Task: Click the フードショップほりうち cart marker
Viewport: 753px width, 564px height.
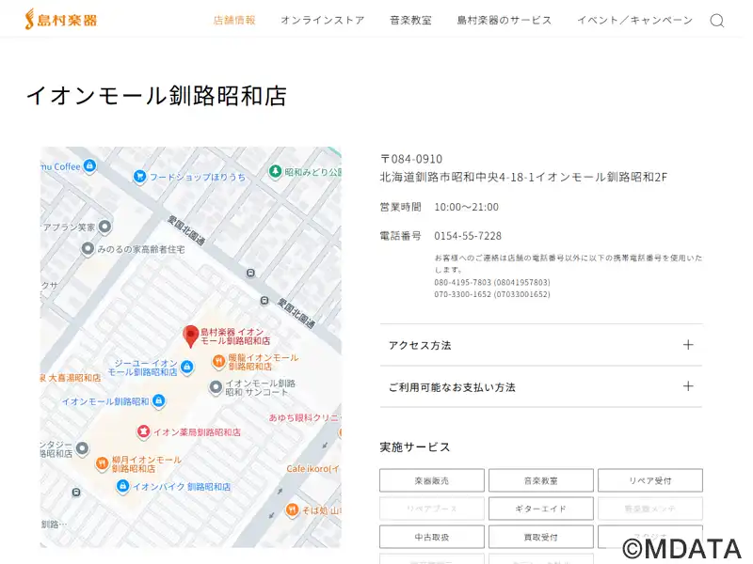Action: pos(139,177)
